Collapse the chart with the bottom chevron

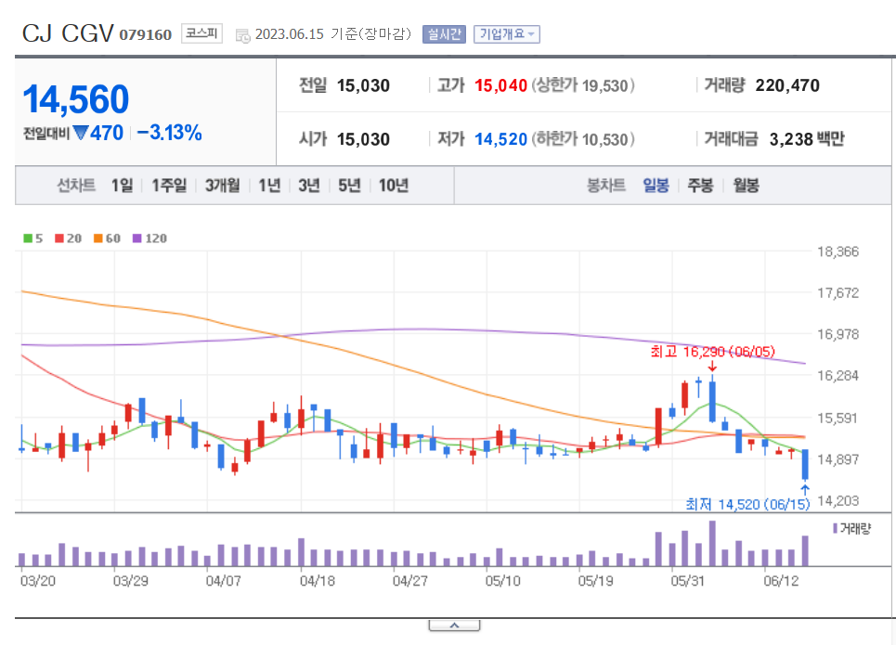454,626
